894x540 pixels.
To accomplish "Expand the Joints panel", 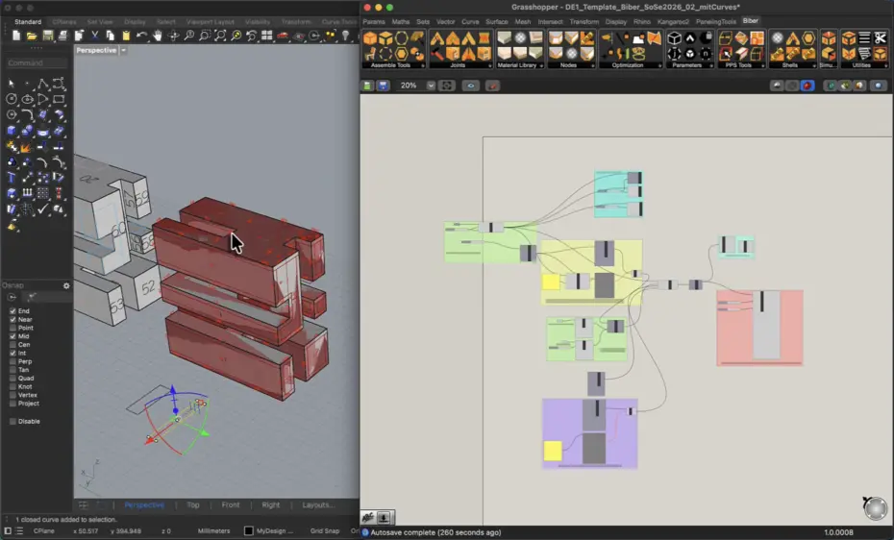I will (x=489, y=65).
